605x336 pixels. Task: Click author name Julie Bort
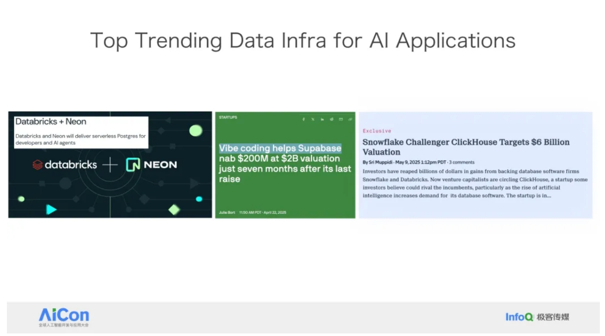[x=227, y=212]
